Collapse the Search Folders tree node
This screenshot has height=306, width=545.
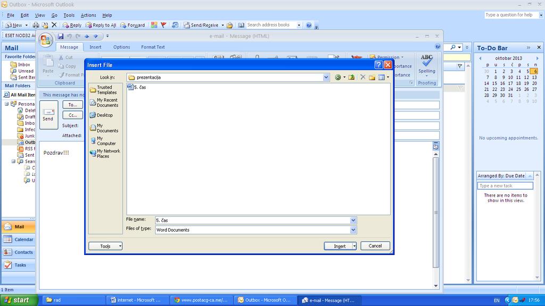(x=13, y=161)
